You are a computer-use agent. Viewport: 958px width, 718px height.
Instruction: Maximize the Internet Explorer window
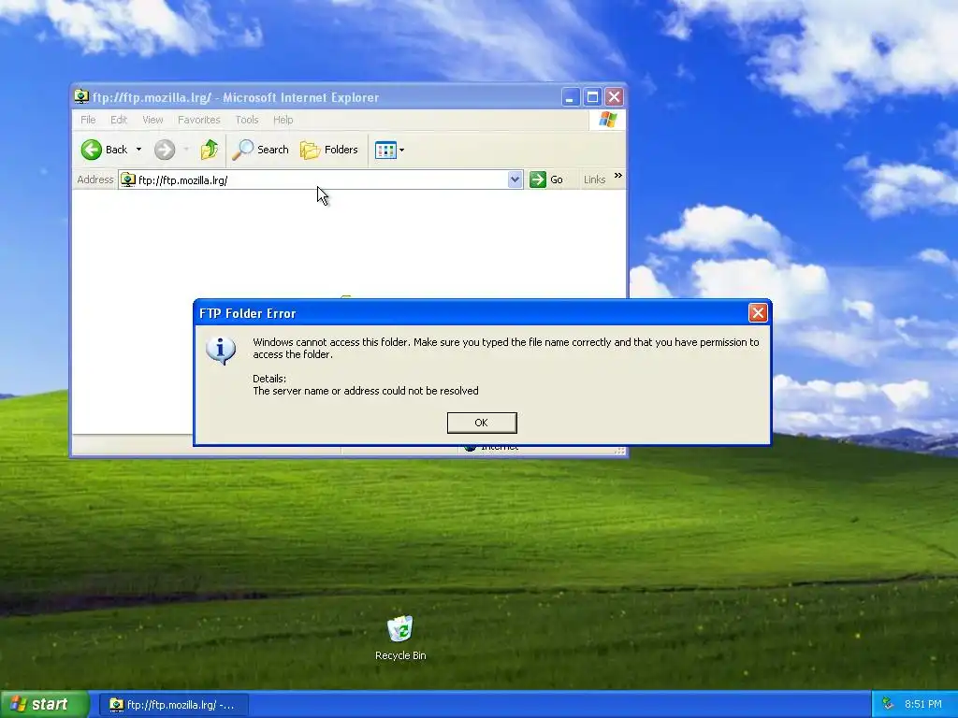pos(592,97)
